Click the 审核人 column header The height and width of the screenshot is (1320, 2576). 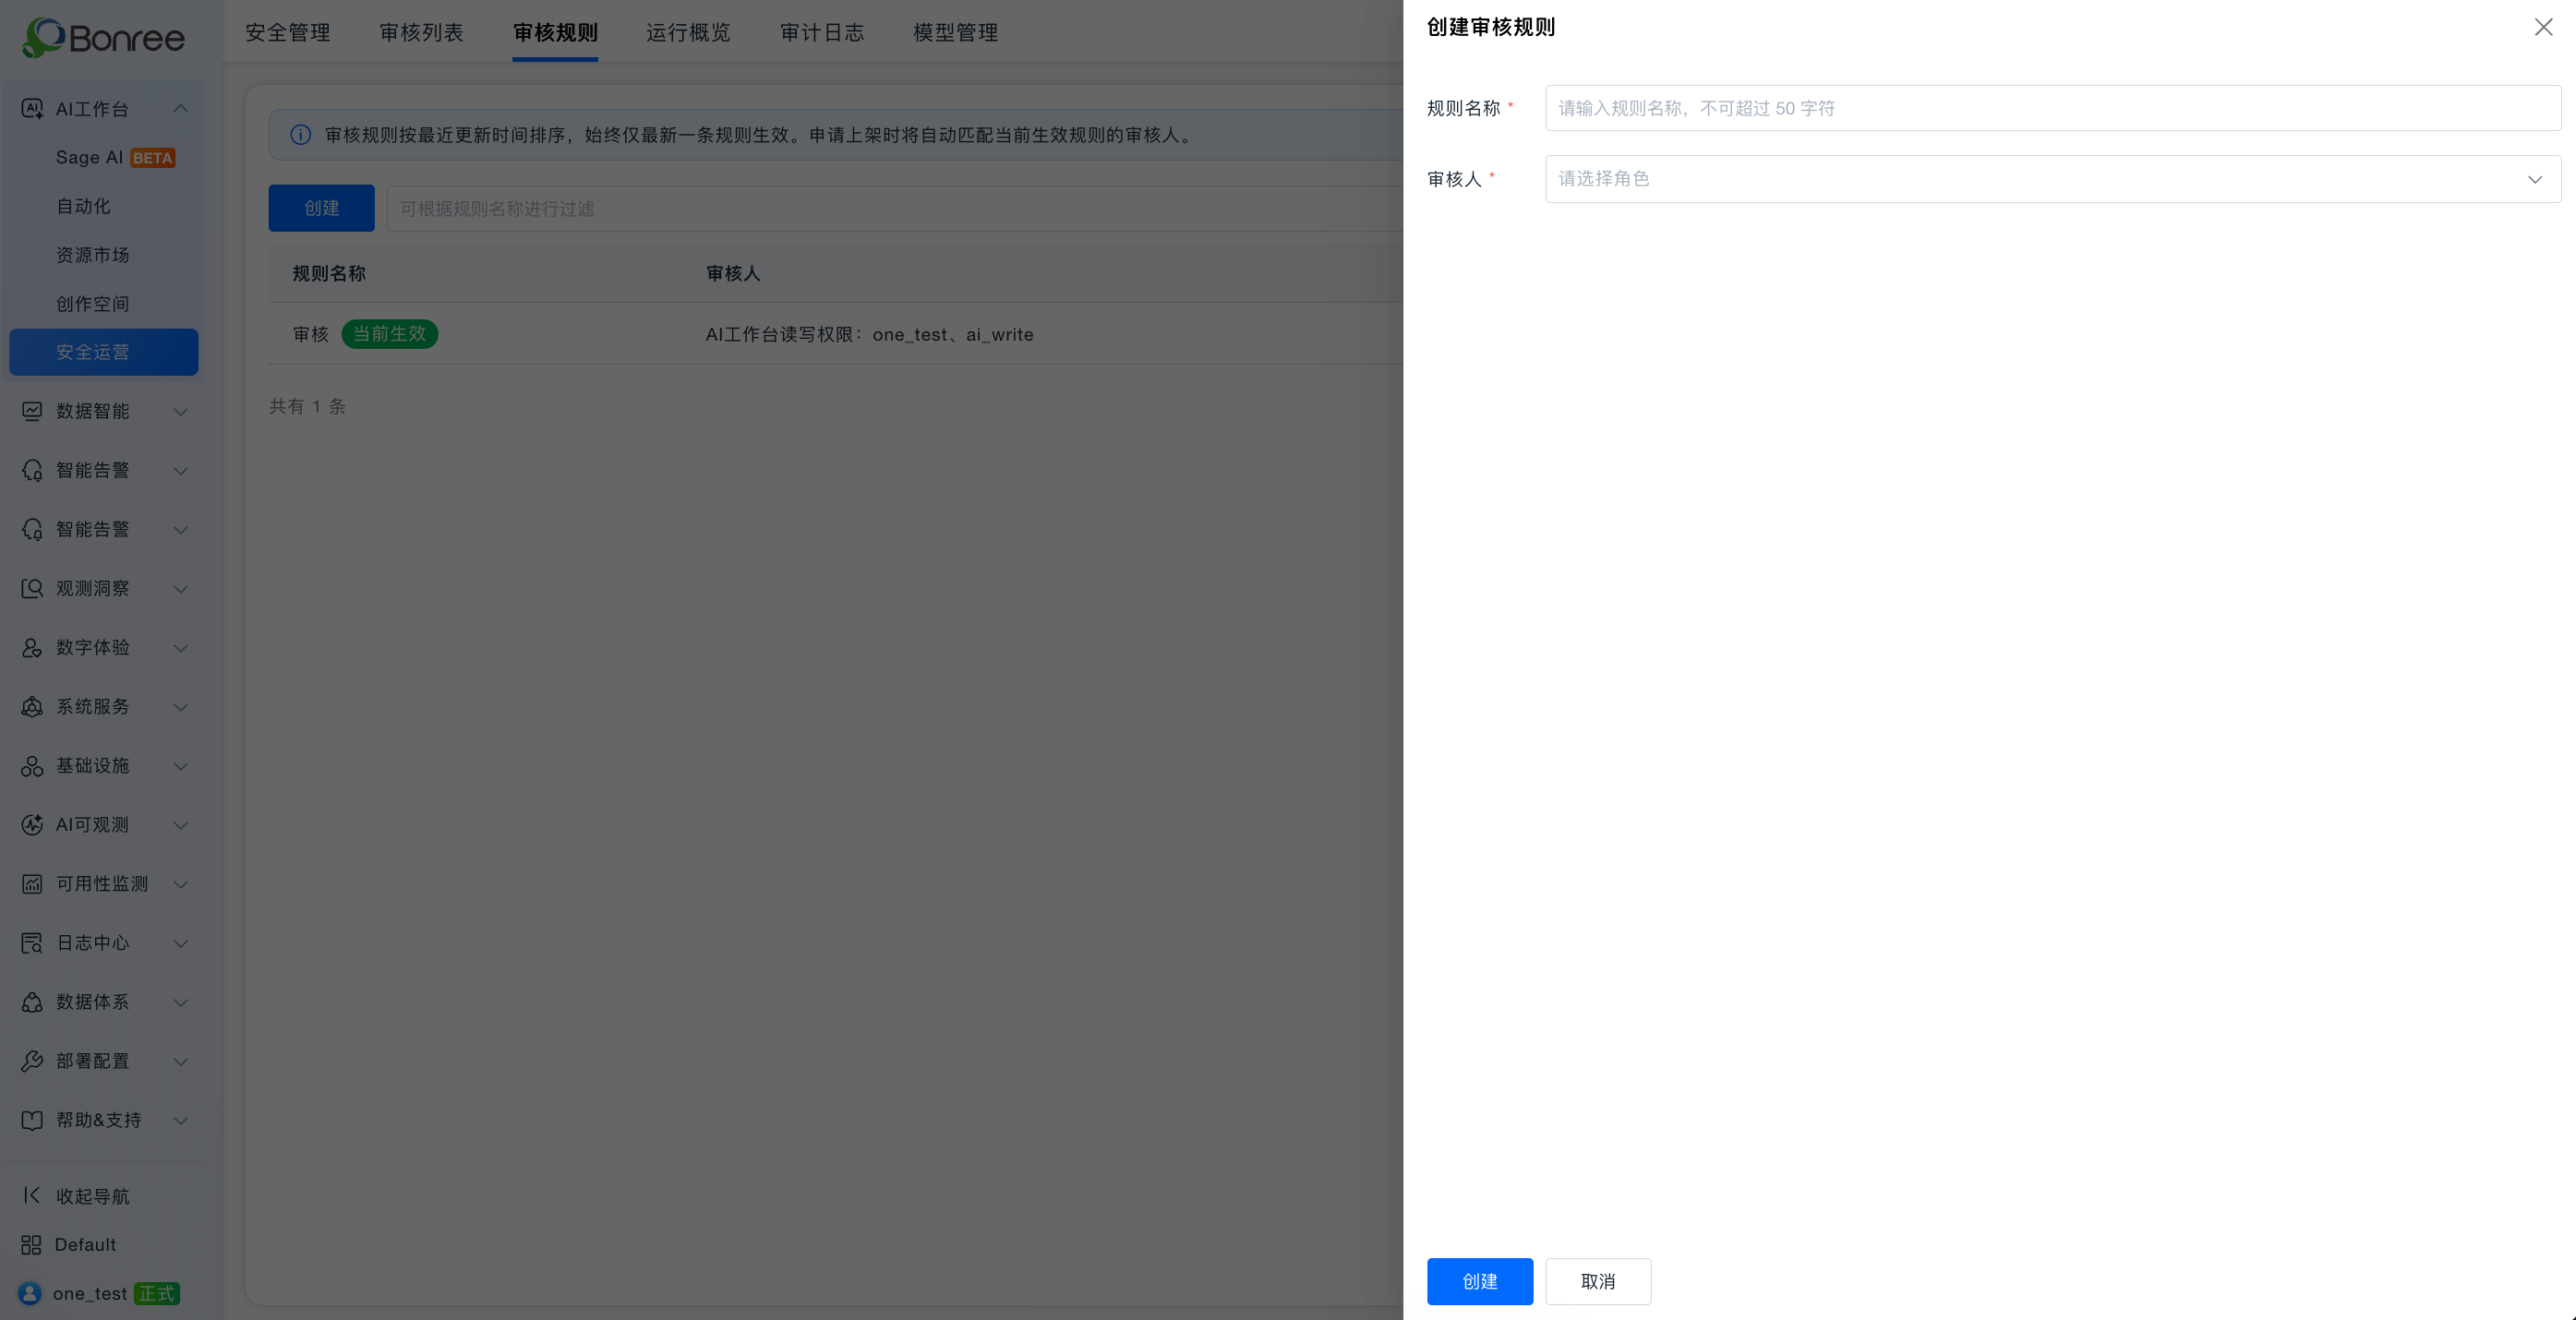pyautogui.click(x=733, y=273)
